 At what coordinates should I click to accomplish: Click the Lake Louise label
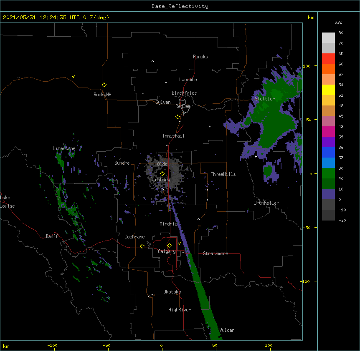[8, 202]
